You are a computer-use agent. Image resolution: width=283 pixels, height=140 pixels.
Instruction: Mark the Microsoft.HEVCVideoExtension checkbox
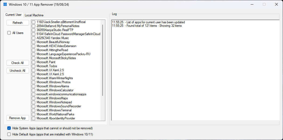click(x=33, y=46)
